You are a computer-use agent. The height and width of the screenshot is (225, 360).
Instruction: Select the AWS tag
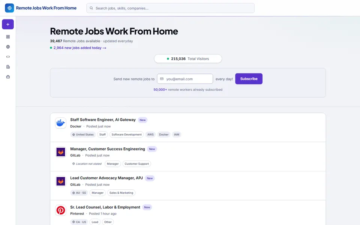(150, 135)
